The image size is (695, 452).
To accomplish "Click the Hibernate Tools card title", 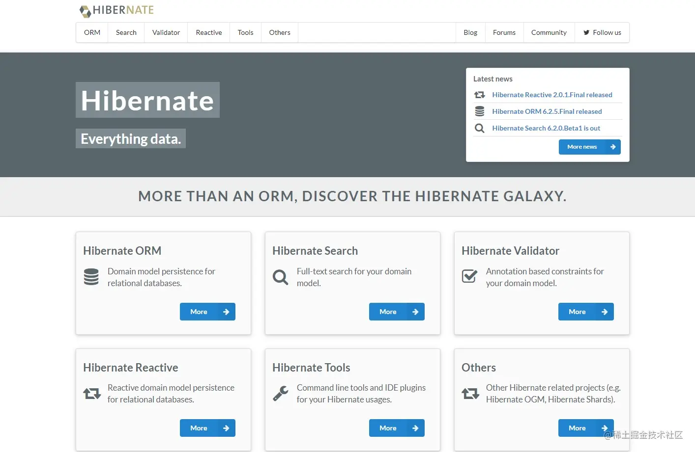I will coord(311,368).
